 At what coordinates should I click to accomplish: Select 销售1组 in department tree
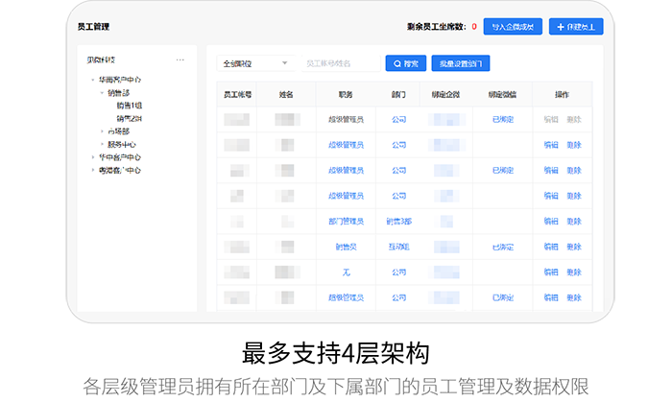point(129,106)
